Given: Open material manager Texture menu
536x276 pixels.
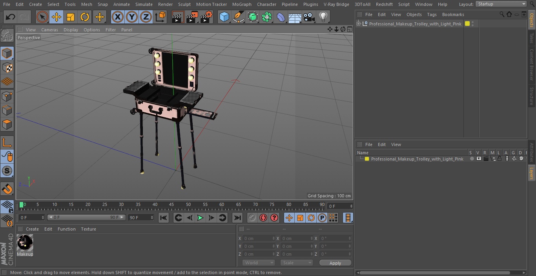Looking at the screenshot, I should pyautogui.click(x=88, y=229).
